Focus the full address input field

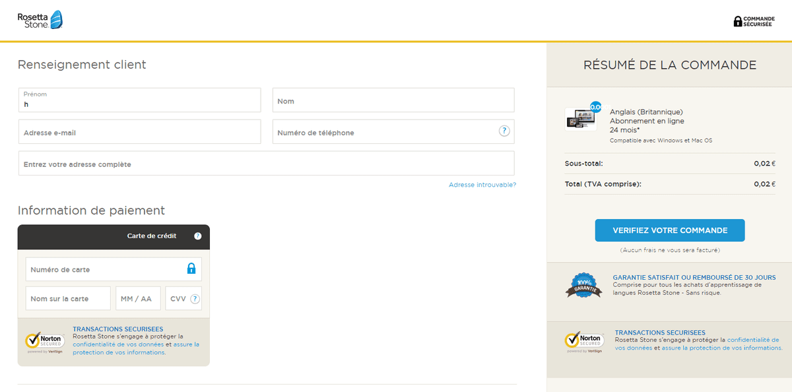pyautogui.click(x=267, y=164)
